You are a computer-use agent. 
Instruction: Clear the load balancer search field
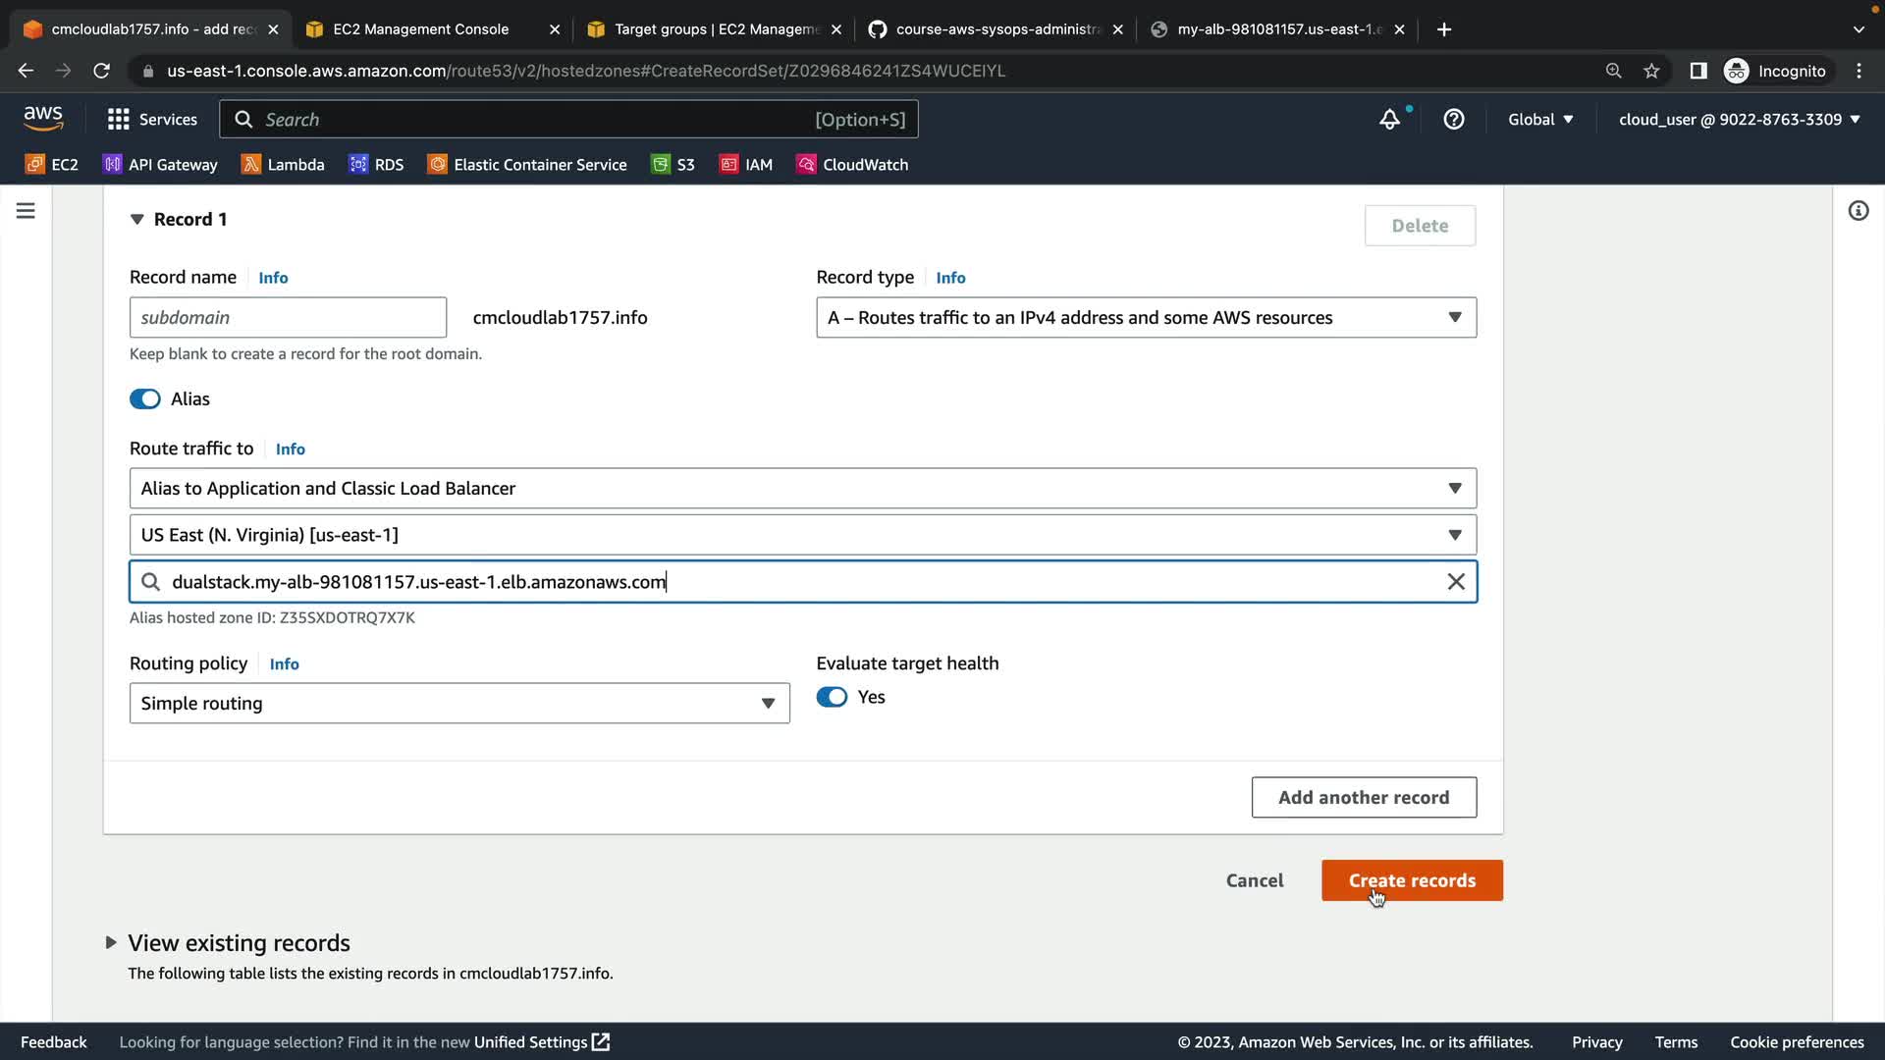1456,582
